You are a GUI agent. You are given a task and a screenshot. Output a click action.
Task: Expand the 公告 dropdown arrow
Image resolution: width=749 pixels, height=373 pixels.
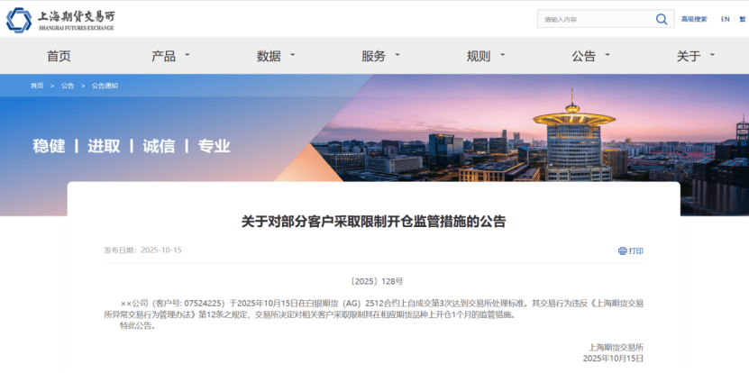pyautogui.click(x=607, y=55)
